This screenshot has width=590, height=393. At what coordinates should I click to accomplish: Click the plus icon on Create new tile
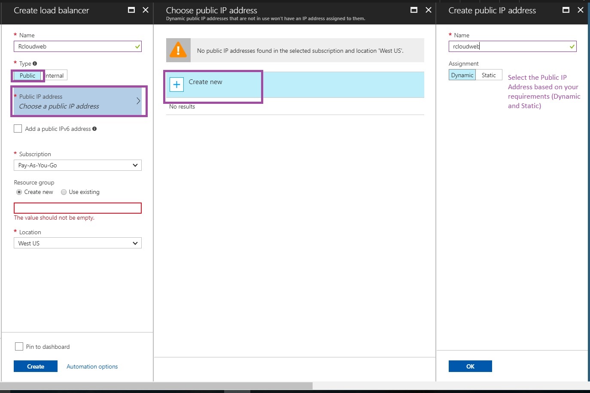[176, 85]
